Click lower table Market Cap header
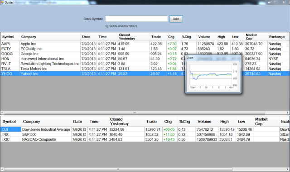The image size is (290, 172). click(x=266, y=122)
